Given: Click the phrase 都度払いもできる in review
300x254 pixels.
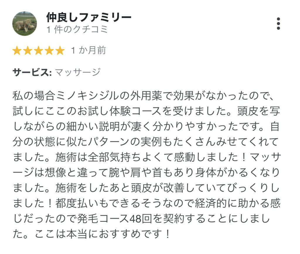Looking at the screenshot, I should click(98, 203).
